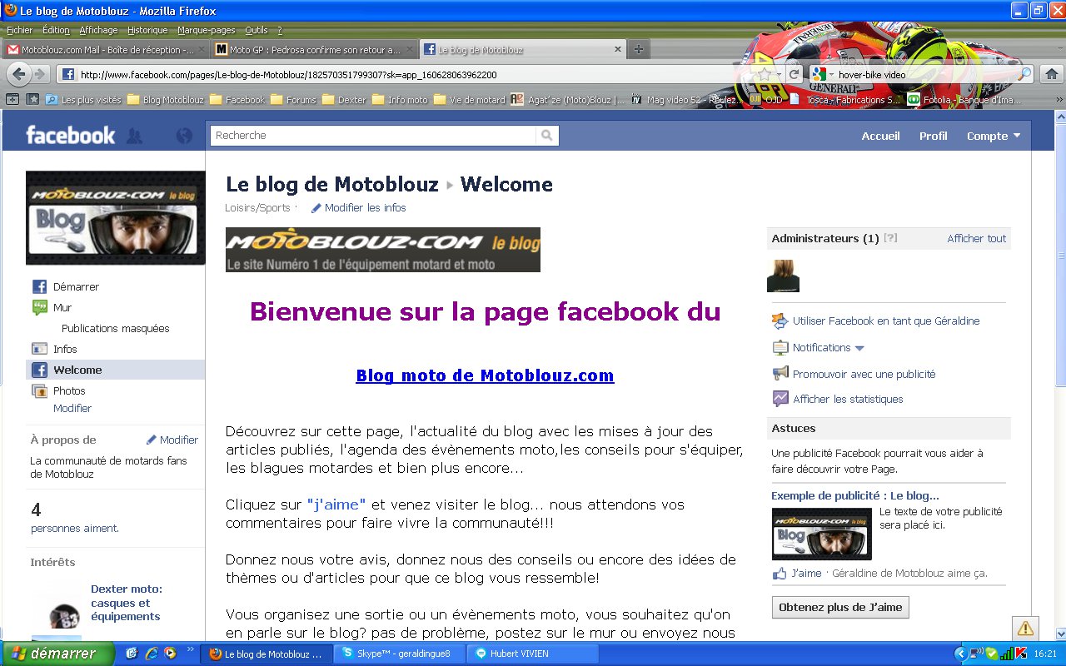Open a new tab with the plus button
The height and width of the screenshot is (666, 1066).
coord(638,49)
